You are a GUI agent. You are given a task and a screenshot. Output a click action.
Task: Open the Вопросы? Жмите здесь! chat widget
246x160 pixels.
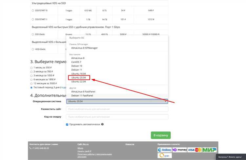[x=230, y=157]
